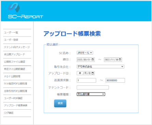Open calendar picker for 2022/09/01 closing date

(x=93, y=60)
